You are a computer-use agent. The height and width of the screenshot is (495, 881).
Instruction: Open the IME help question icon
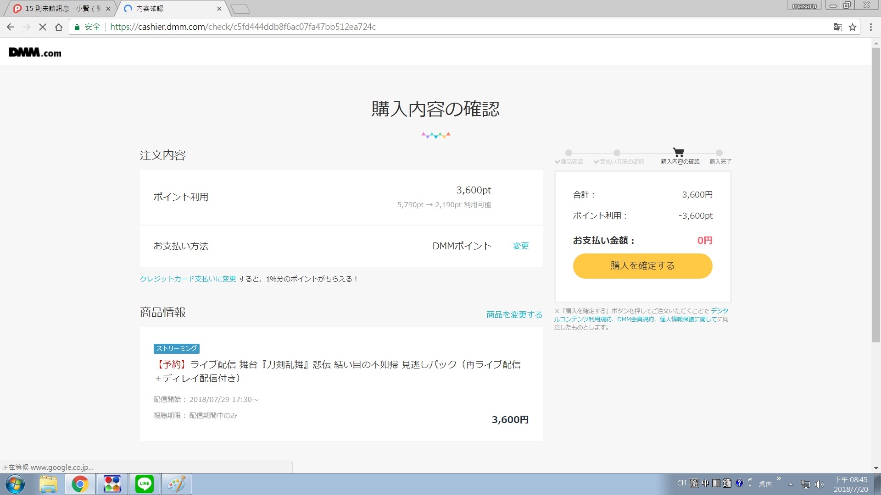(739, 483)
